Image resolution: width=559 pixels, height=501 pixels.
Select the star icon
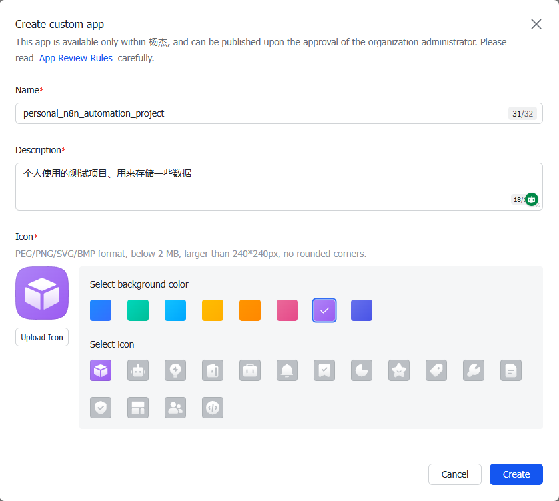(399, 370)
